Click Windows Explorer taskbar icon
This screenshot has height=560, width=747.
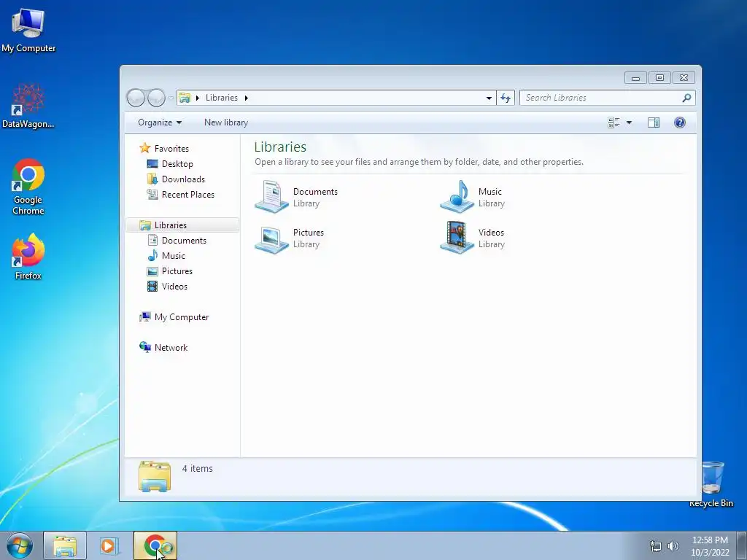click(x=65, y=545)
